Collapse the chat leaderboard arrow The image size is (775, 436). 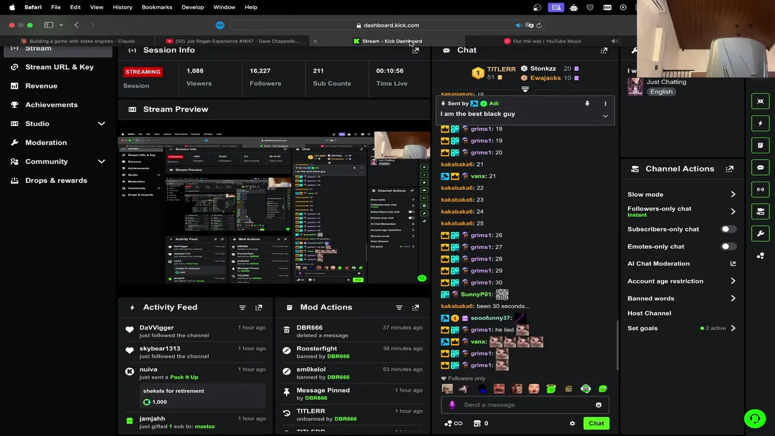pyautogui.click(x=525, y=90)
